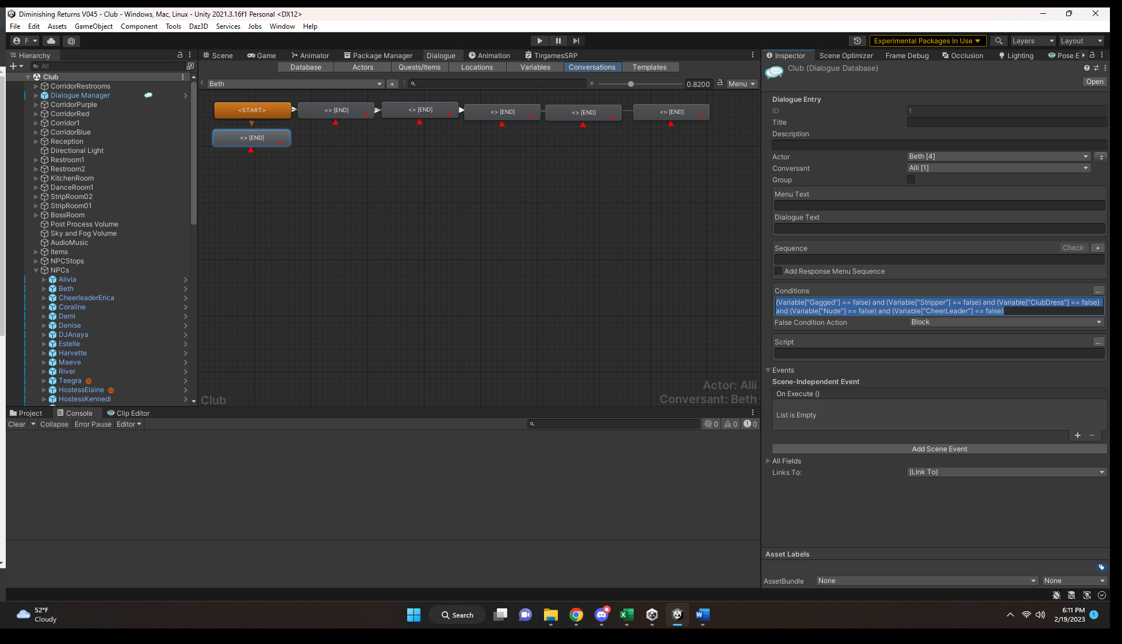The height and width of the screenshot is (644, 1122).
Task: Click the START node in conversation graph
Action: (252, 109)
